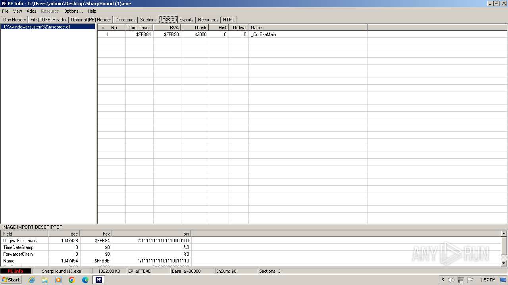This screenshot has width=508, height=285.
Task: Click the dec column header
Action: (x=64, y=234)
